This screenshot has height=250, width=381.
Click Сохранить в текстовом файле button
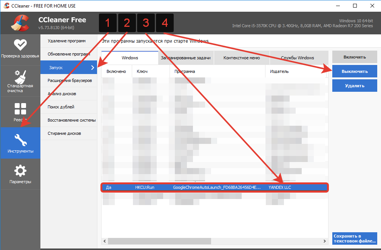coord(355,238)
